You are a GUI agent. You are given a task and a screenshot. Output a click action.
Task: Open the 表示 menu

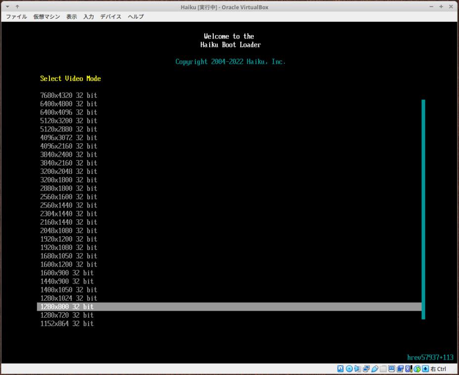[x=71, y=17]
